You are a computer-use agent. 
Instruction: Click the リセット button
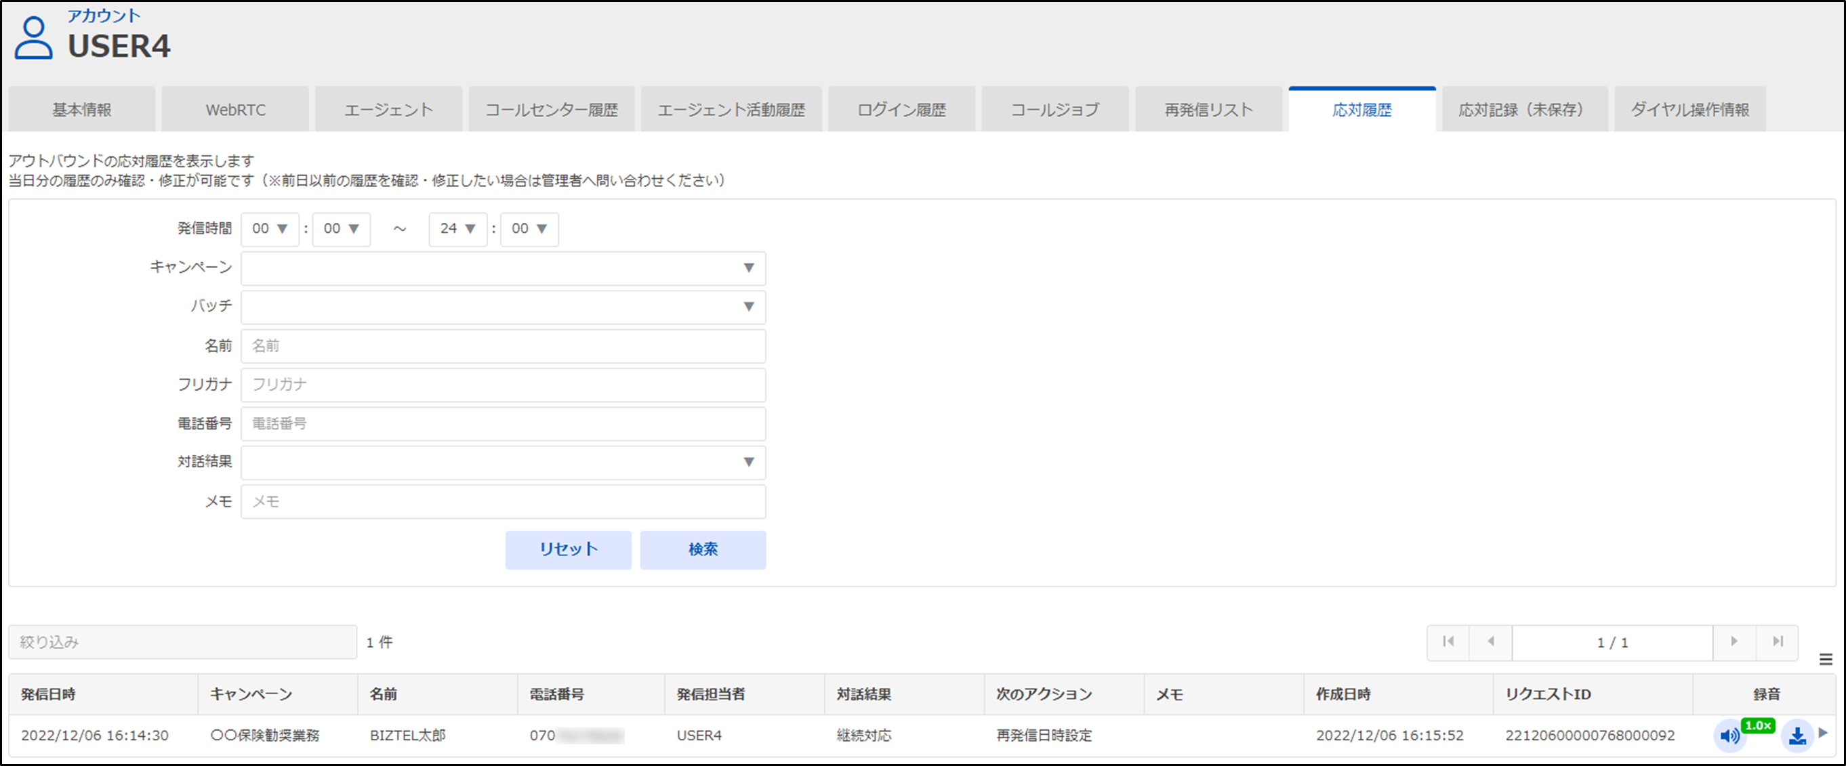click(569, 550)
